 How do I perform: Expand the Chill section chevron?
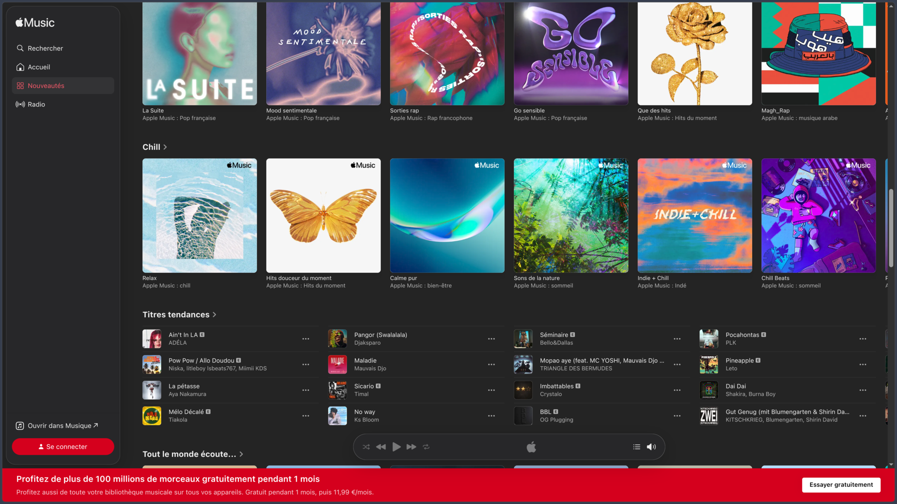(165, 147)
